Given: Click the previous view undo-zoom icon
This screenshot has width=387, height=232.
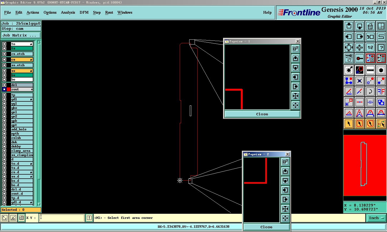Looking at the screenshot, I should 370,37.
